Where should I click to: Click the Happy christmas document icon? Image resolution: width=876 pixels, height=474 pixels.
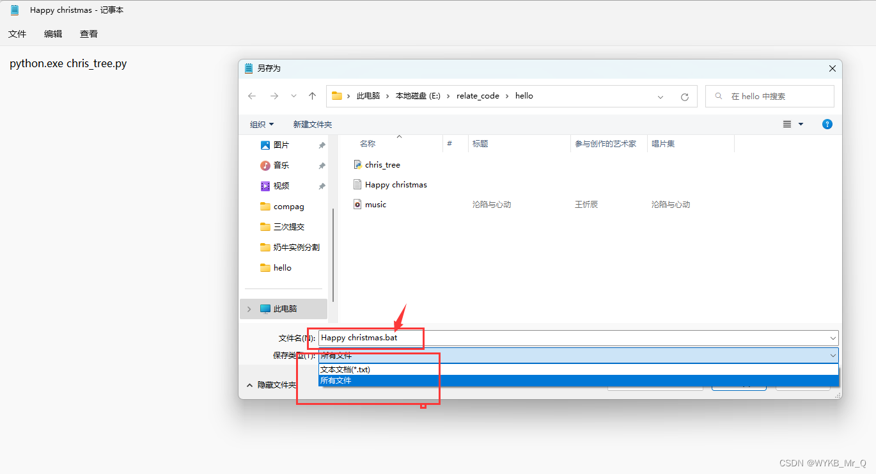[357, 185]
